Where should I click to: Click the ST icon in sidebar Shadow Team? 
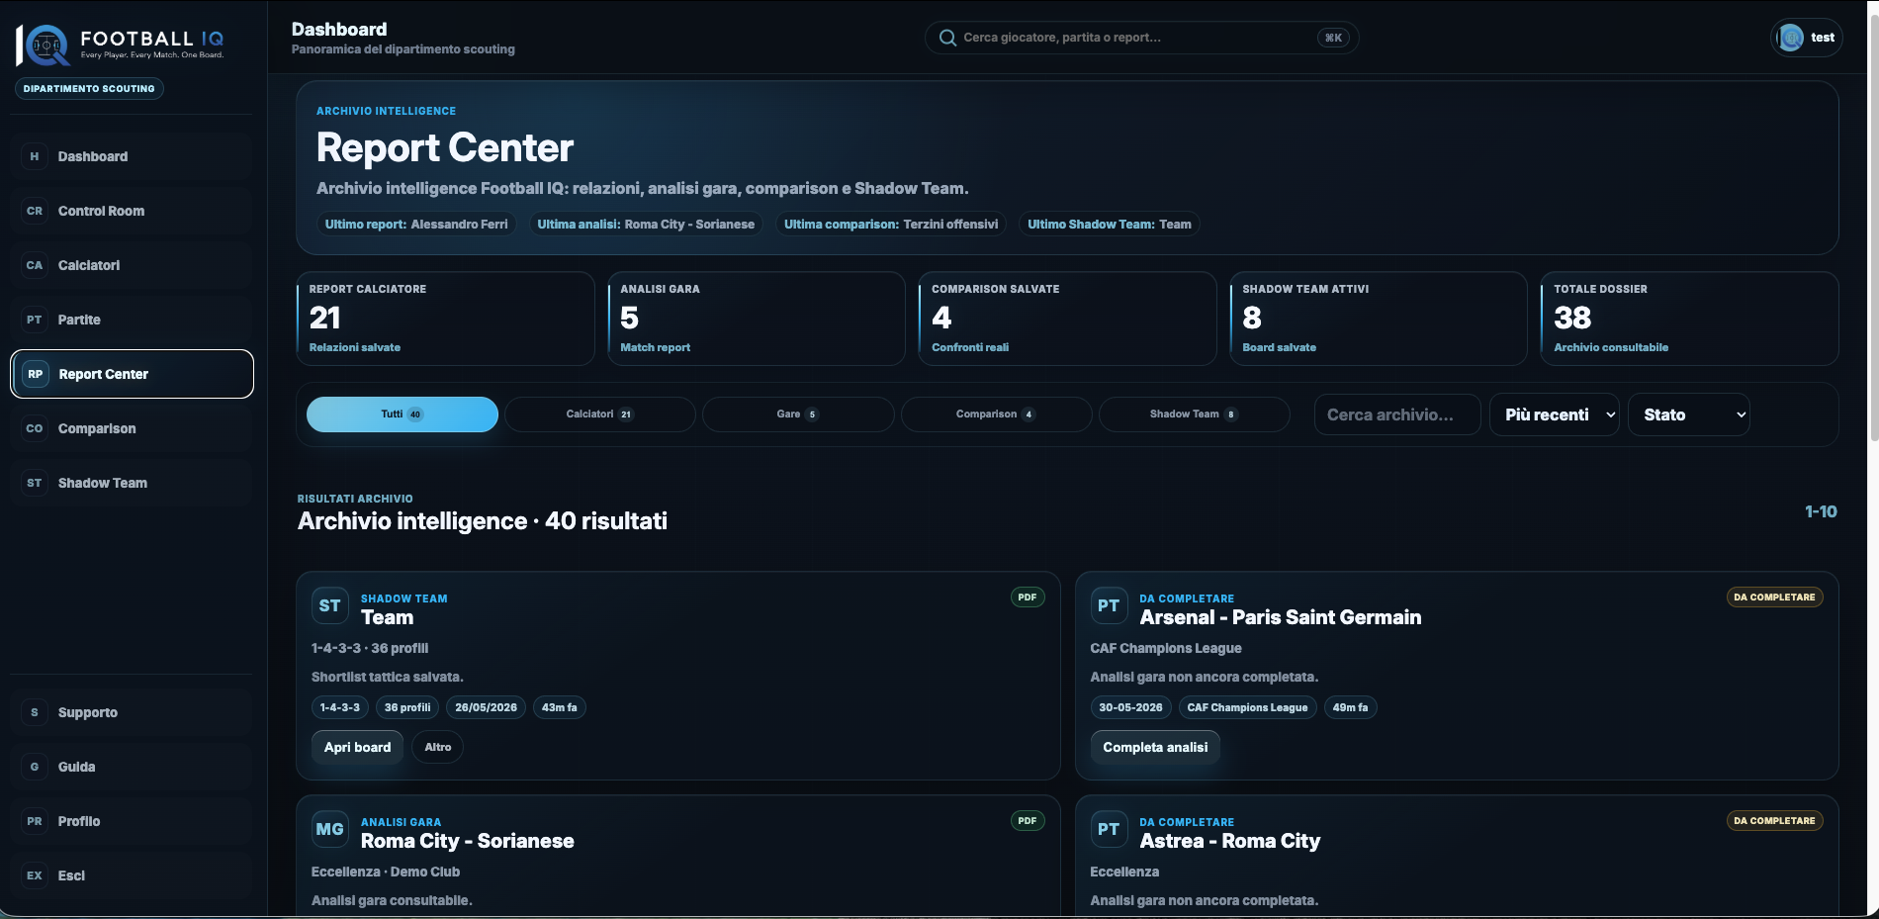pos(35,483)
